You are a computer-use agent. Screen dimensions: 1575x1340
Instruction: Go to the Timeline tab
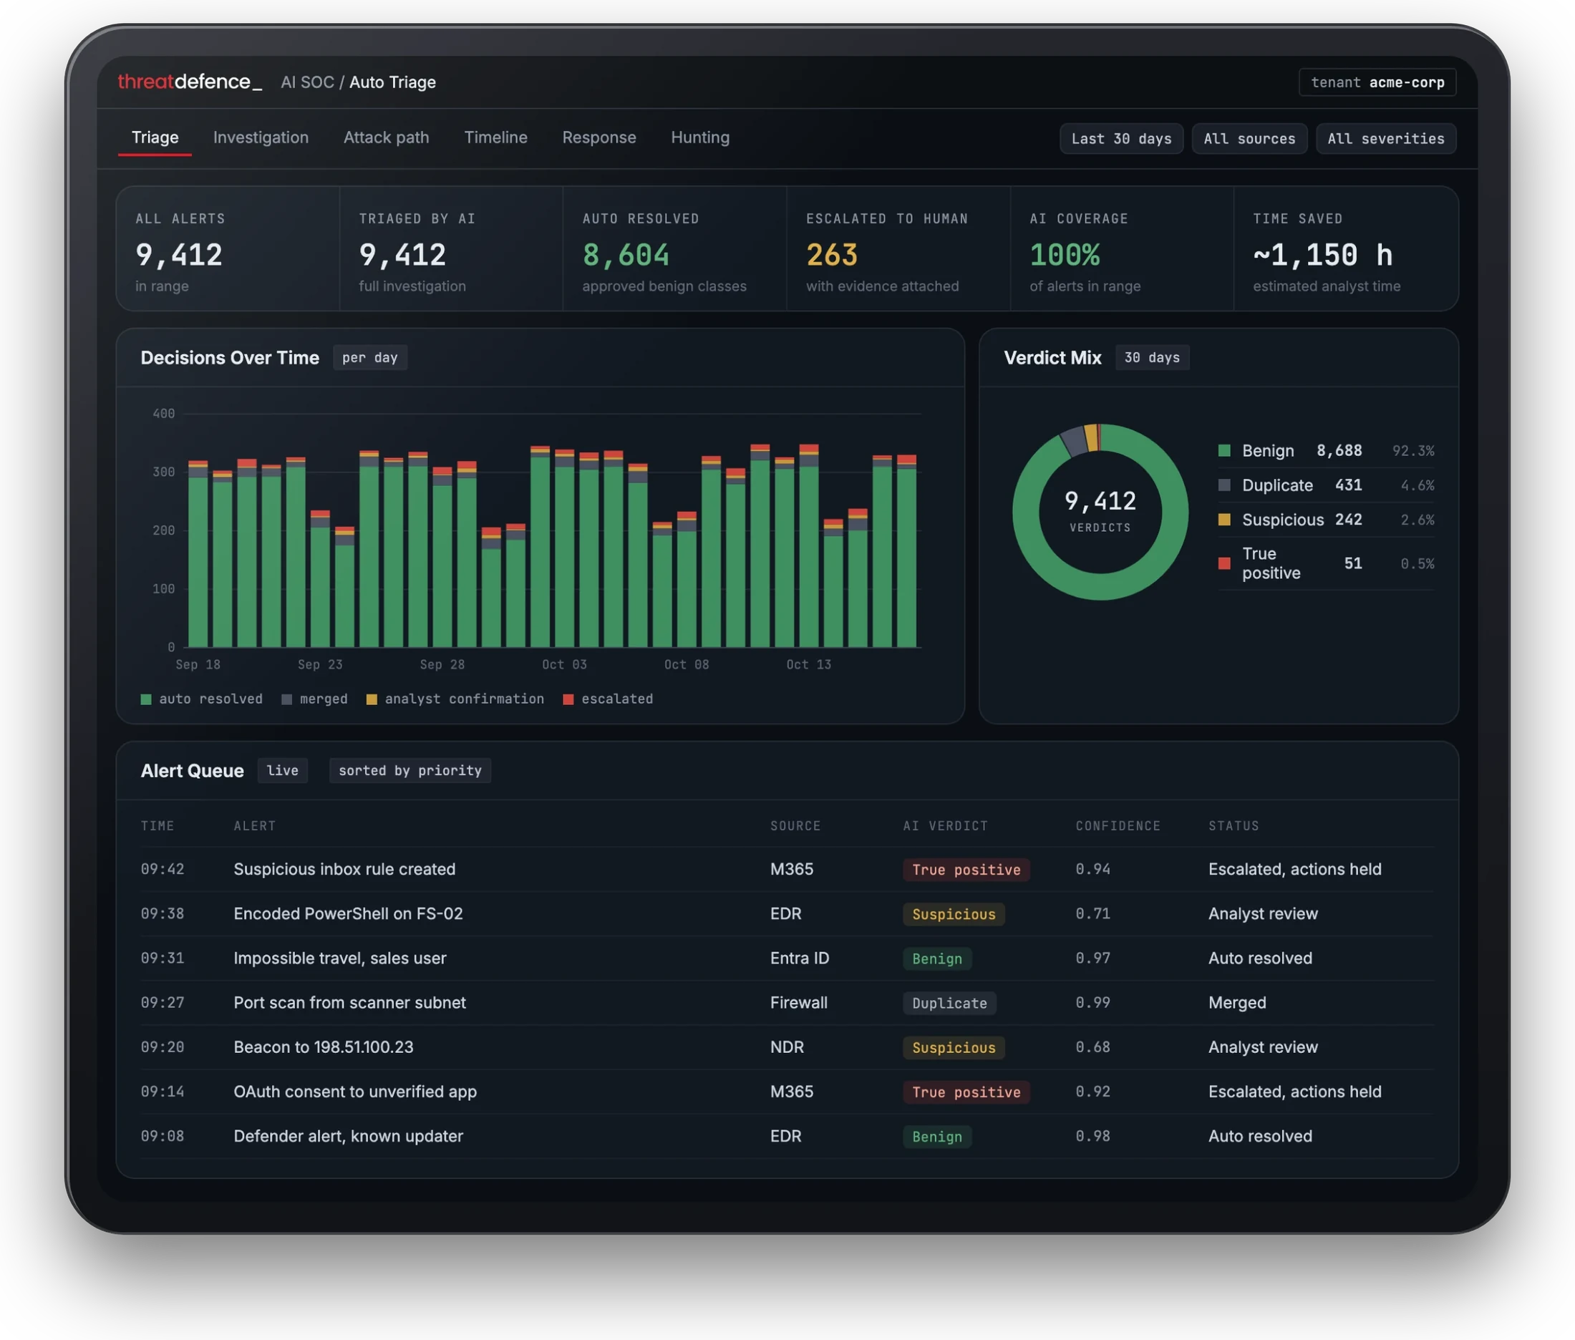[495, 137]
